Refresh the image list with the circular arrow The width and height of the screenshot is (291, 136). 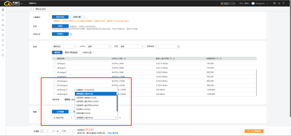click(x=120, y=118)
